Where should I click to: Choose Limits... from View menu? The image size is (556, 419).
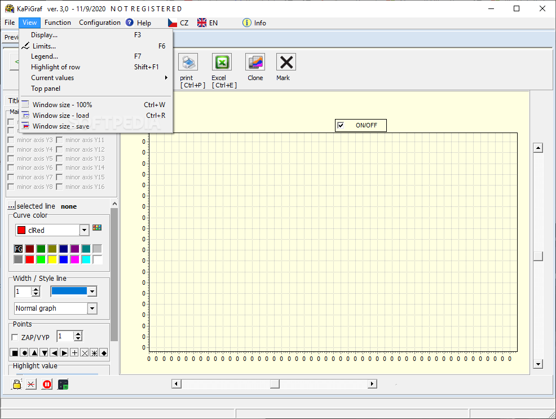point(96,46)
